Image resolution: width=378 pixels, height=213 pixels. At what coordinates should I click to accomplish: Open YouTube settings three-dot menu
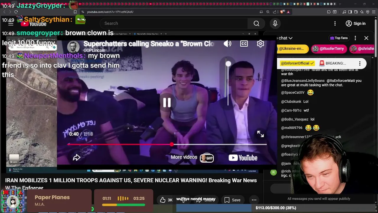[335, 23]
